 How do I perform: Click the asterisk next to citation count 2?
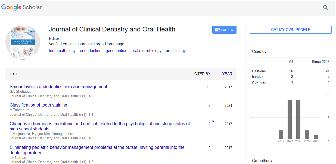click(213, 122)
